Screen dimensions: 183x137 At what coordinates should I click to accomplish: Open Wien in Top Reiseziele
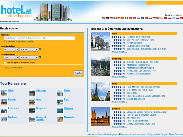click(x=11, y=90)
